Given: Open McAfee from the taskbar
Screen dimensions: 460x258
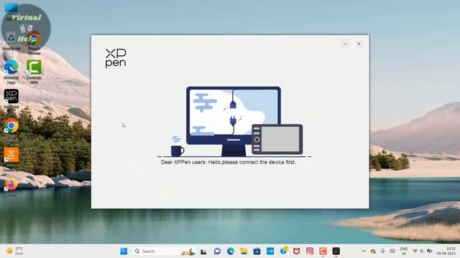Looking at the screenshot, I should pyautogui.click(x=297, y=251).
